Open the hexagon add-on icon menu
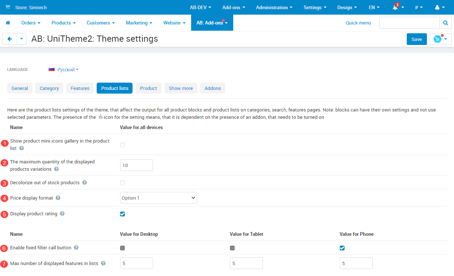454x276 pixels. (x=440, y=39)
